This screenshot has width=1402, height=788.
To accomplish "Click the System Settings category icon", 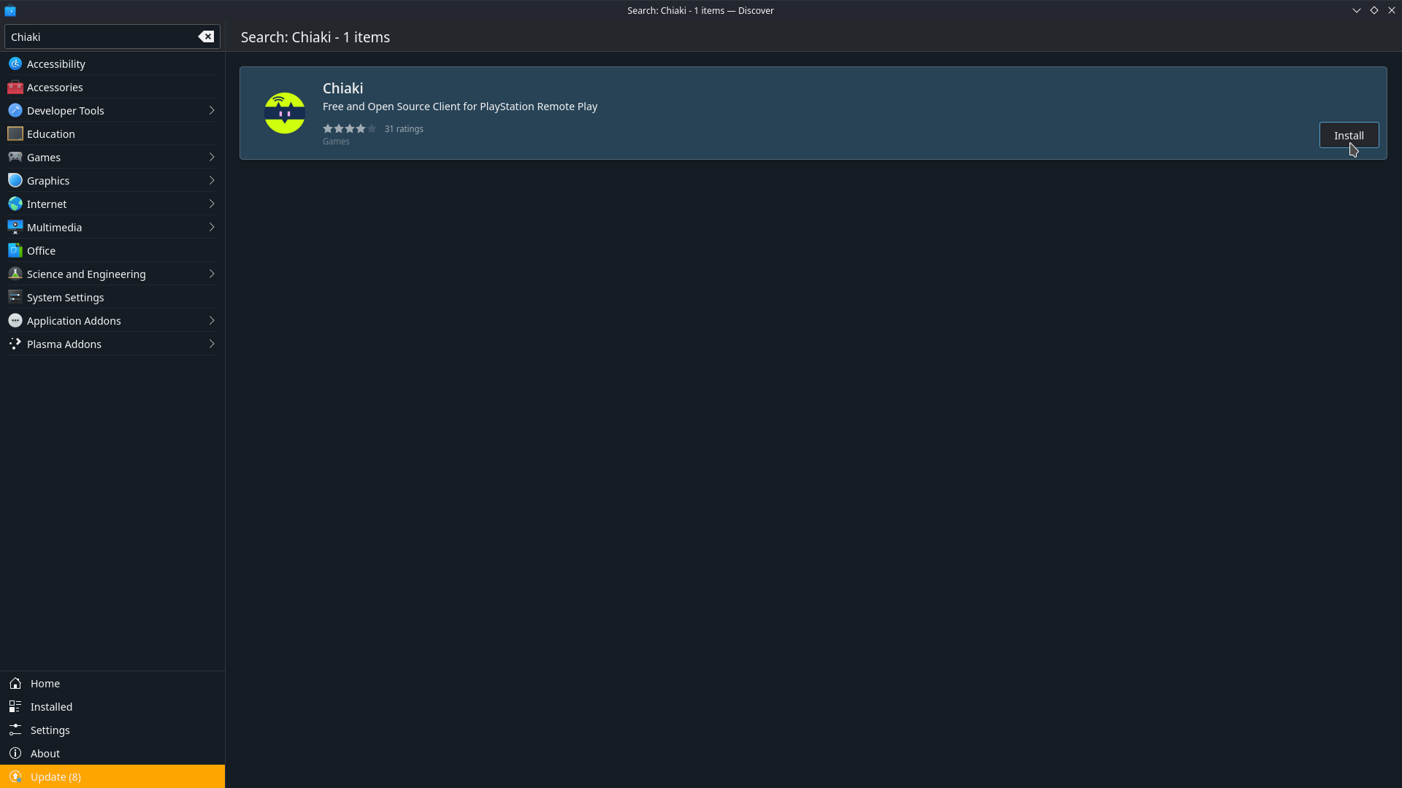I will point(15,297).
